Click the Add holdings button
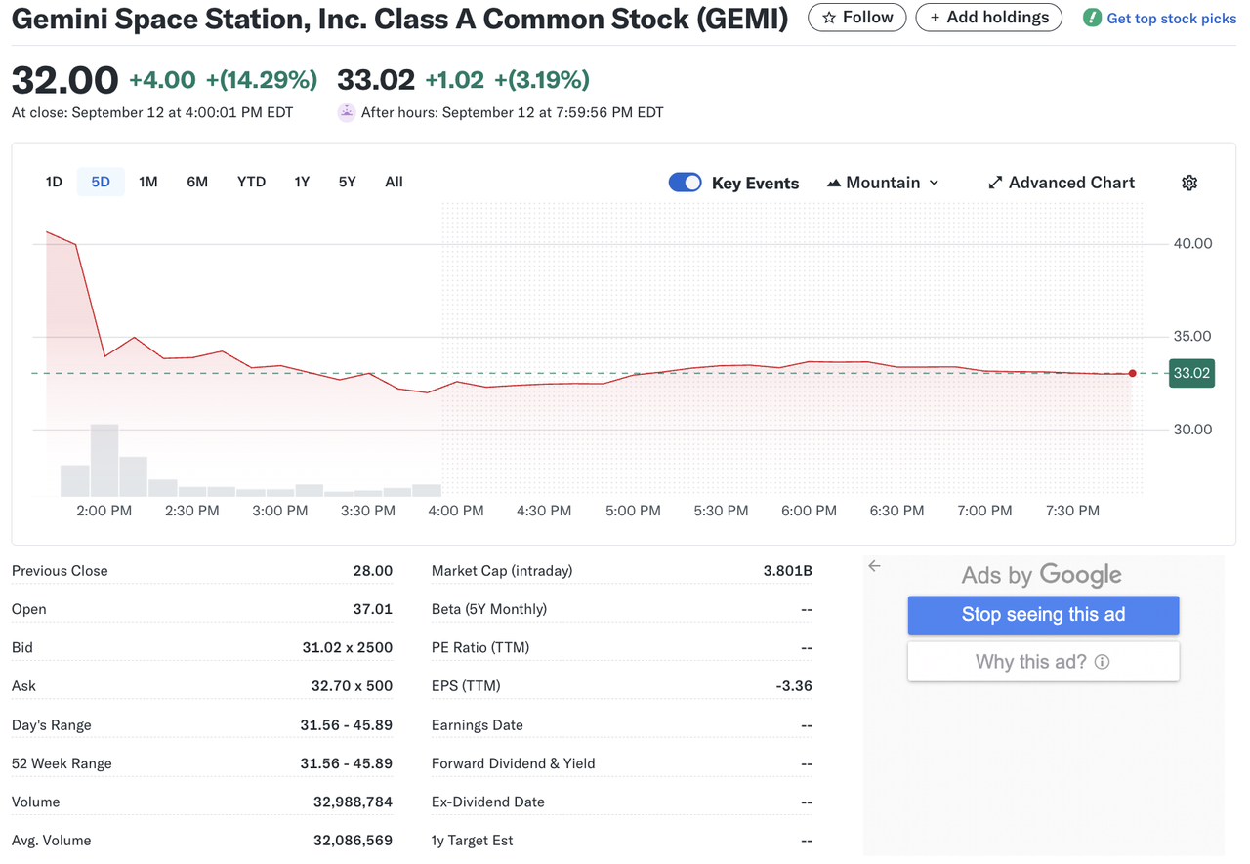 click(988, 18)
